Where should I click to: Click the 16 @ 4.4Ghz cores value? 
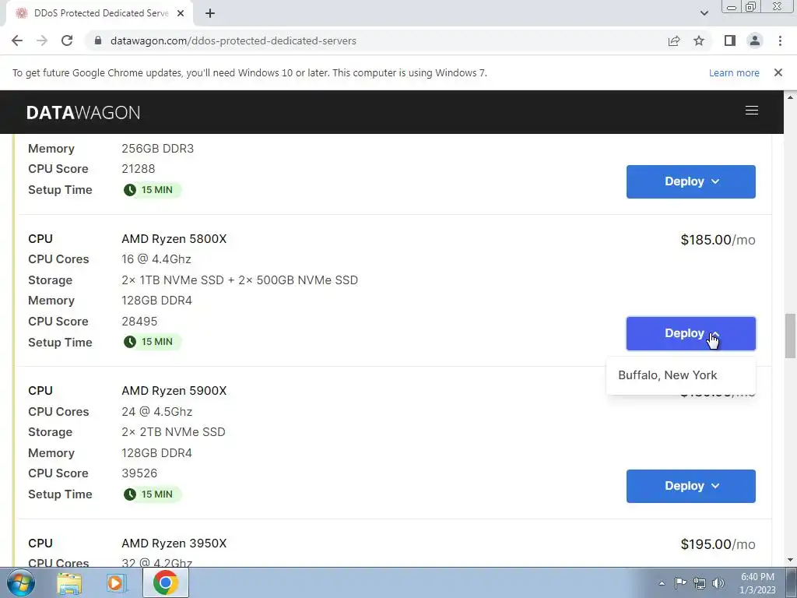point(156,259)
